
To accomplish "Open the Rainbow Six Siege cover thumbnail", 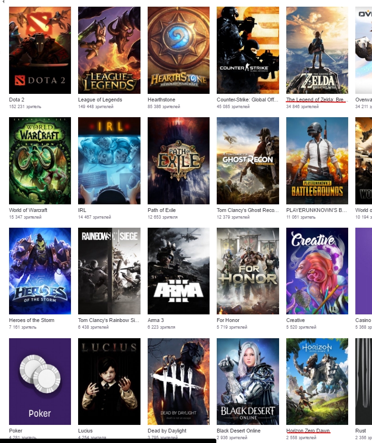I will 109,271.
